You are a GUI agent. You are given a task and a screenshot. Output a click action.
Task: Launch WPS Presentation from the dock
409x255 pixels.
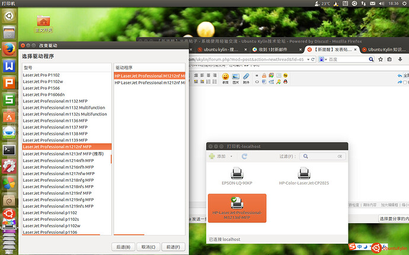[9, 83]
